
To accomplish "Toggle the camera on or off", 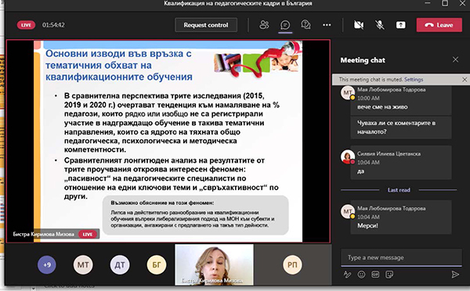I will point(359,25).
